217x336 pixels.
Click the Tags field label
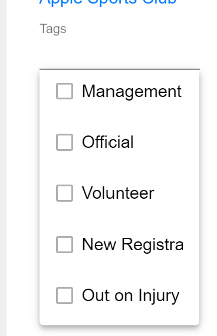[x=53, y=29]
